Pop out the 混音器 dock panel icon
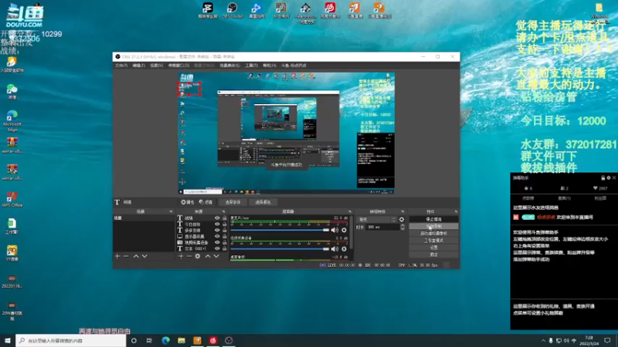Viewport: 618px width, 347px height. click(x=350, y=211)
